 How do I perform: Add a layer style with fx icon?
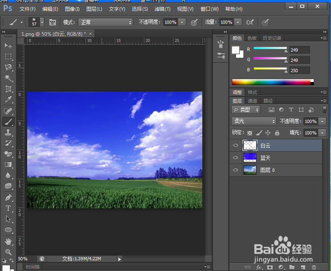[259, 267]
